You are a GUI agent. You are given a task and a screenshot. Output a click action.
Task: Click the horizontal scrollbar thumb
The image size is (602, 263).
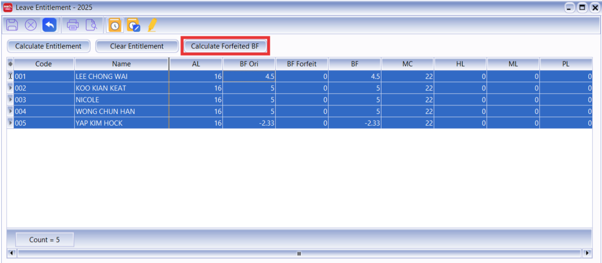pos(299,253)
